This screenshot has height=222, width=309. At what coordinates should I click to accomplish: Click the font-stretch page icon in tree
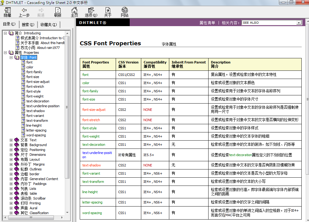[x=23, y=87]
